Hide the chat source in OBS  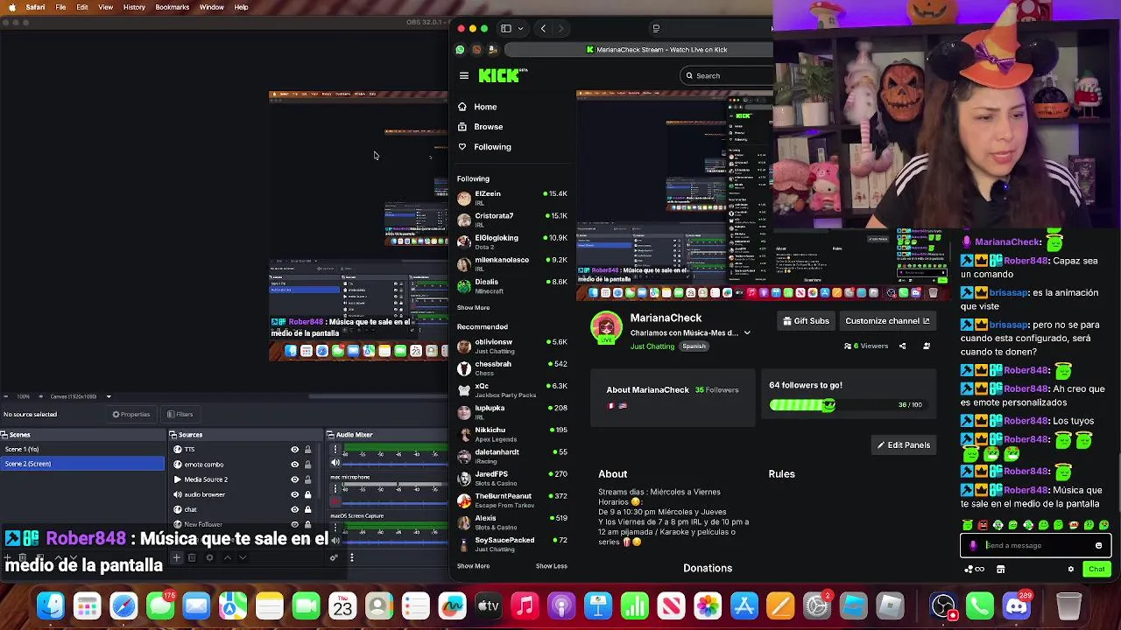pos(294,509)
